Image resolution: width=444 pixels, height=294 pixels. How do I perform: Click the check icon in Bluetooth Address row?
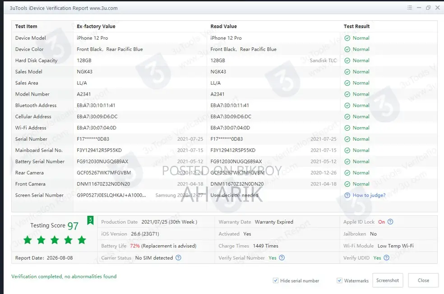pyautogui.click(x=347, y=106)
